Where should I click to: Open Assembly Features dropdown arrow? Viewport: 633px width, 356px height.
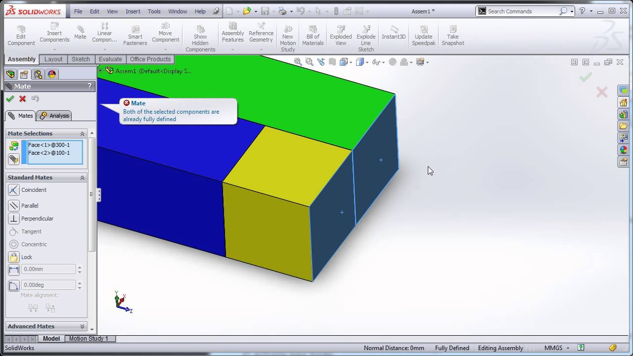[x=232, y=49]
